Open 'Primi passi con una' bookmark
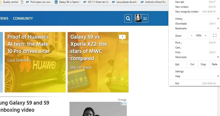This screenshot has height=116, width=220. pyautogui.click(x=39, y=2)
